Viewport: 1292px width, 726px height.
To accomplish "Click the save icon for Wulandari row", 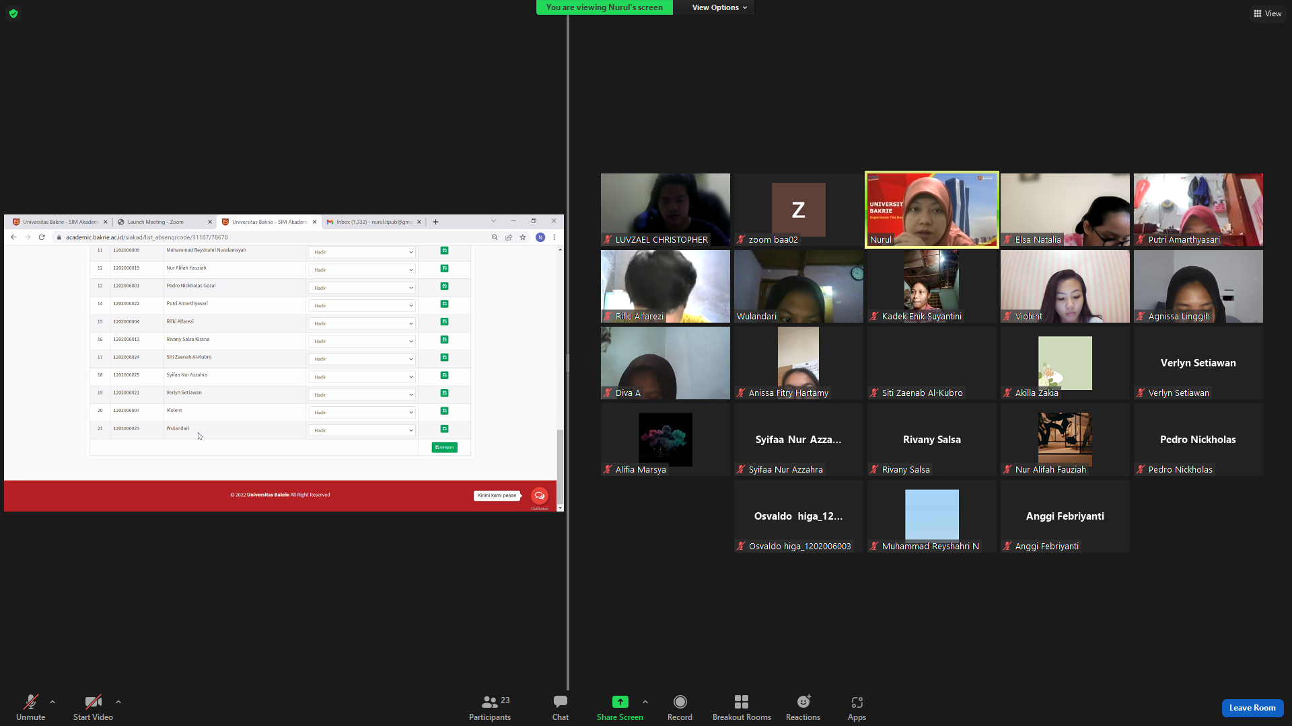I will point(444,429).
